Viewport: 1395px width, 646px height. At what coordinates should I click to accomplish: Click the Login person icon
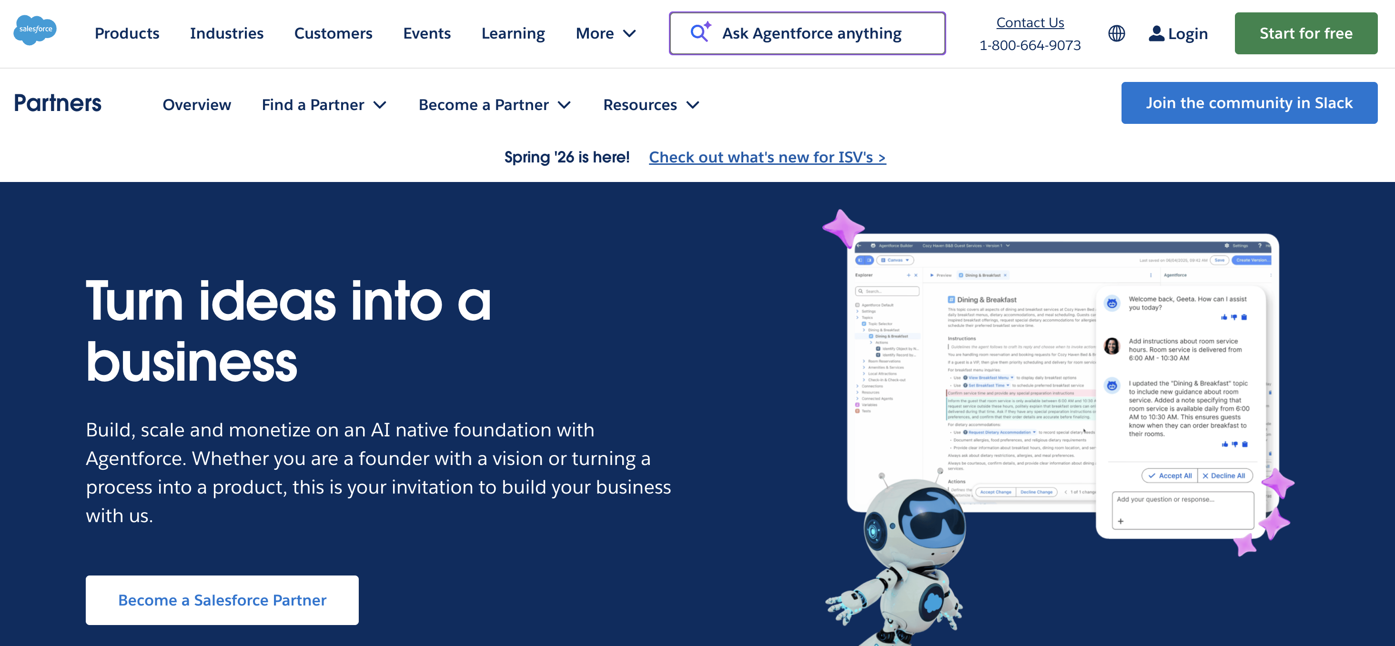[1156, 33]
